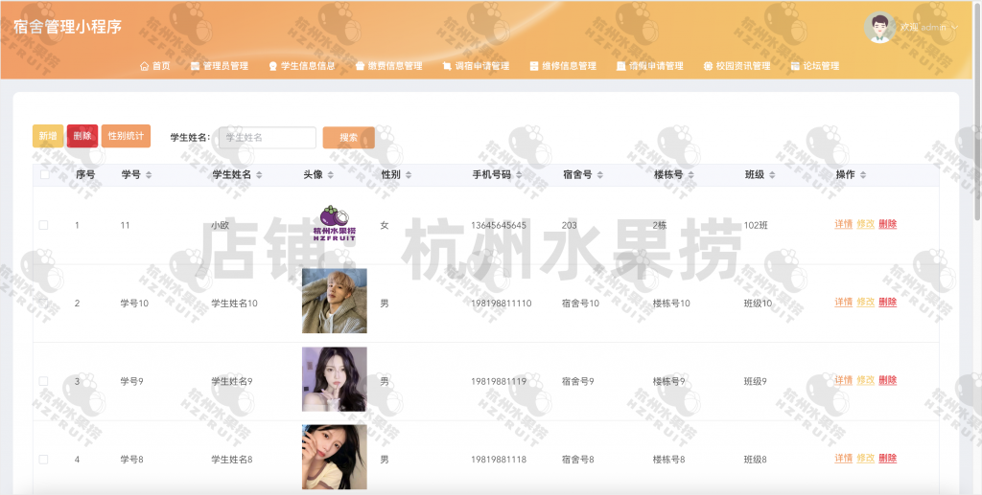The image size is (982, 495).
Task: Click the icon beside 请假申请管理
Action: 621,66
